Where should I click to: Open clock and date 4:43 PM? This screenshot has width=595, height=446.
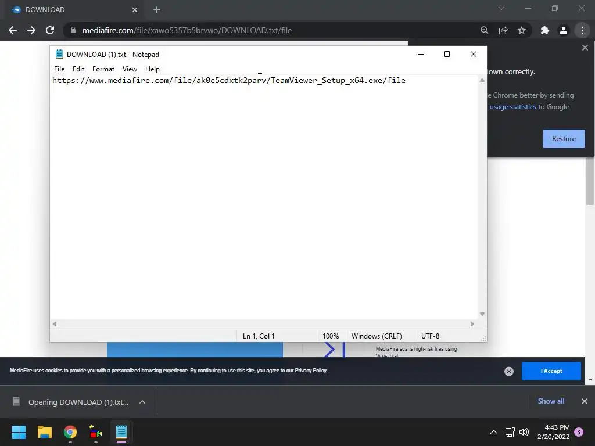(553, 432)
